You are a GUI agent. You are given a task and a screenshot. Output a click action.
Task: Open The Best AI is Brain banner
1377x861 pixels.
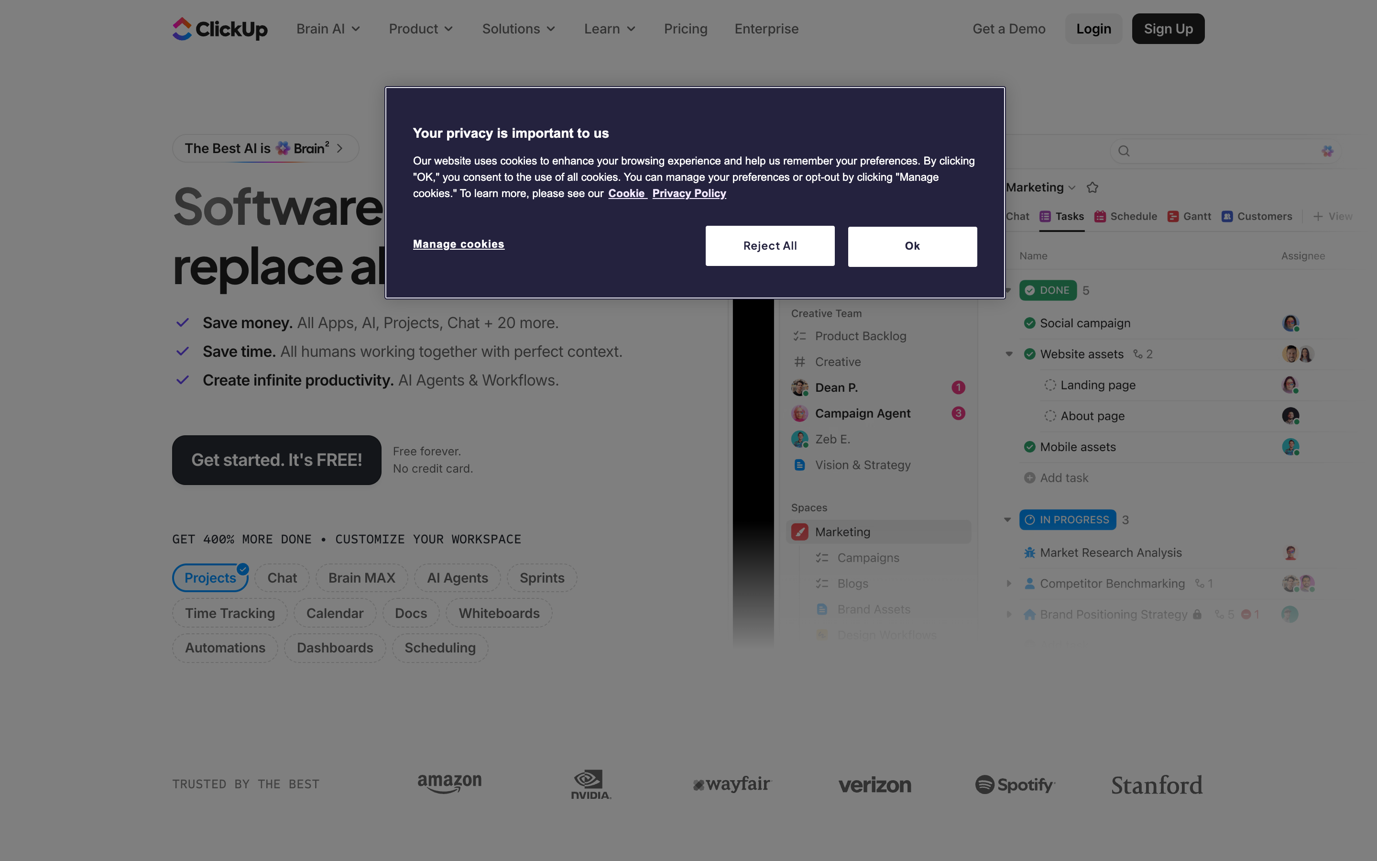click(x=265, y=148)
